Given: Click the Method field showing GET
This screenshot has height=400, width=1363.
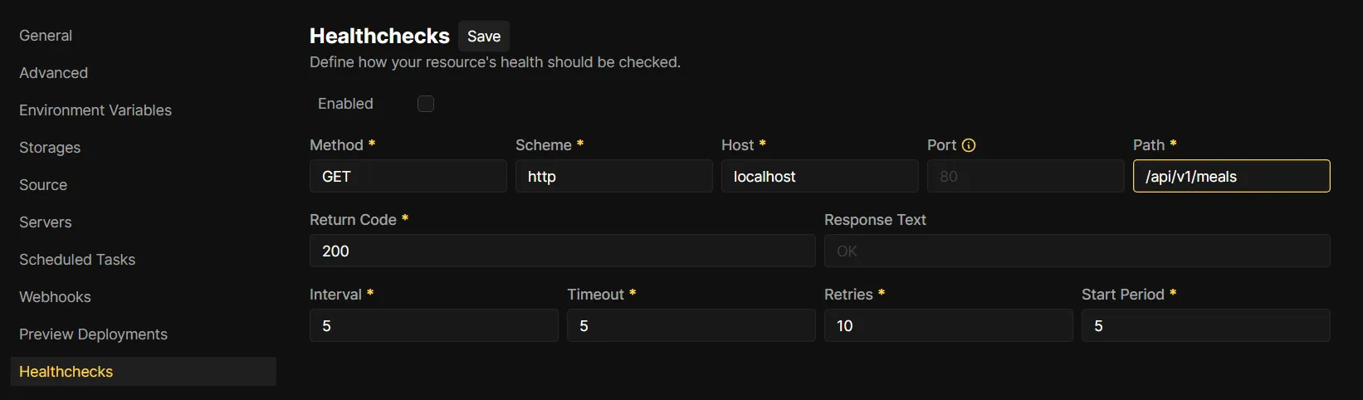Looking at the screenshot, I should point(408,177).
